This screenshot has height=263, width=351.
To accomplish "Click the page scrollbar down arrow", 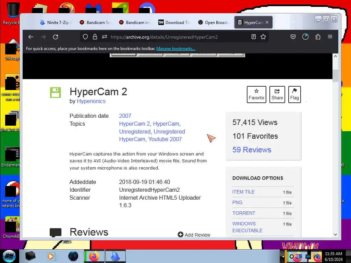I will tap(335, 235).
